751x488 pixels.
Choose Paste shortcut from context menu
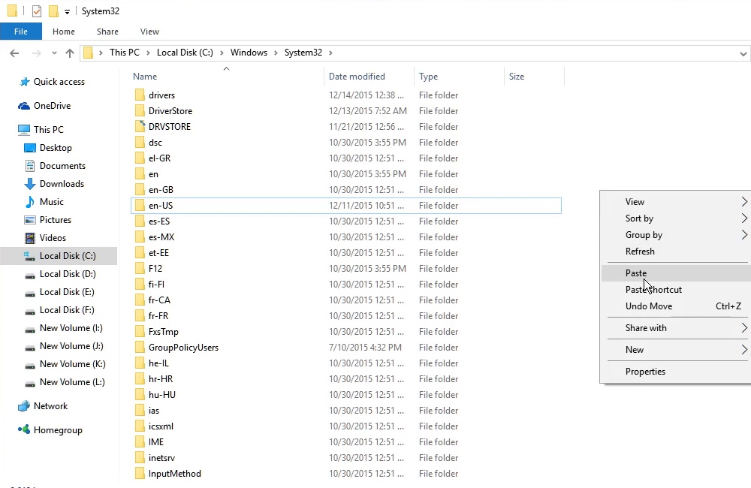click(675, 290)
